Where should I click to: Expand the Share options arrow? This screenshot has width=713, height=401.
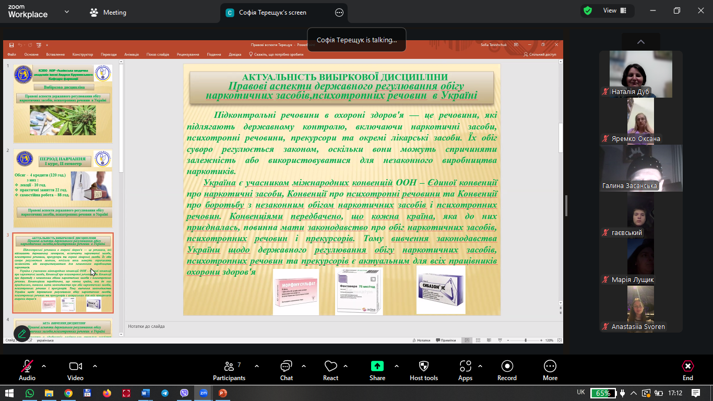397,366
